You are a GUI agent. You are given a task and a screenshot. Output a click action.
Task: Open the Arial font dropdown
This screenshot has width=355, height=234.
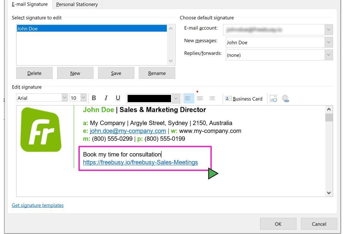click(65, 98)
